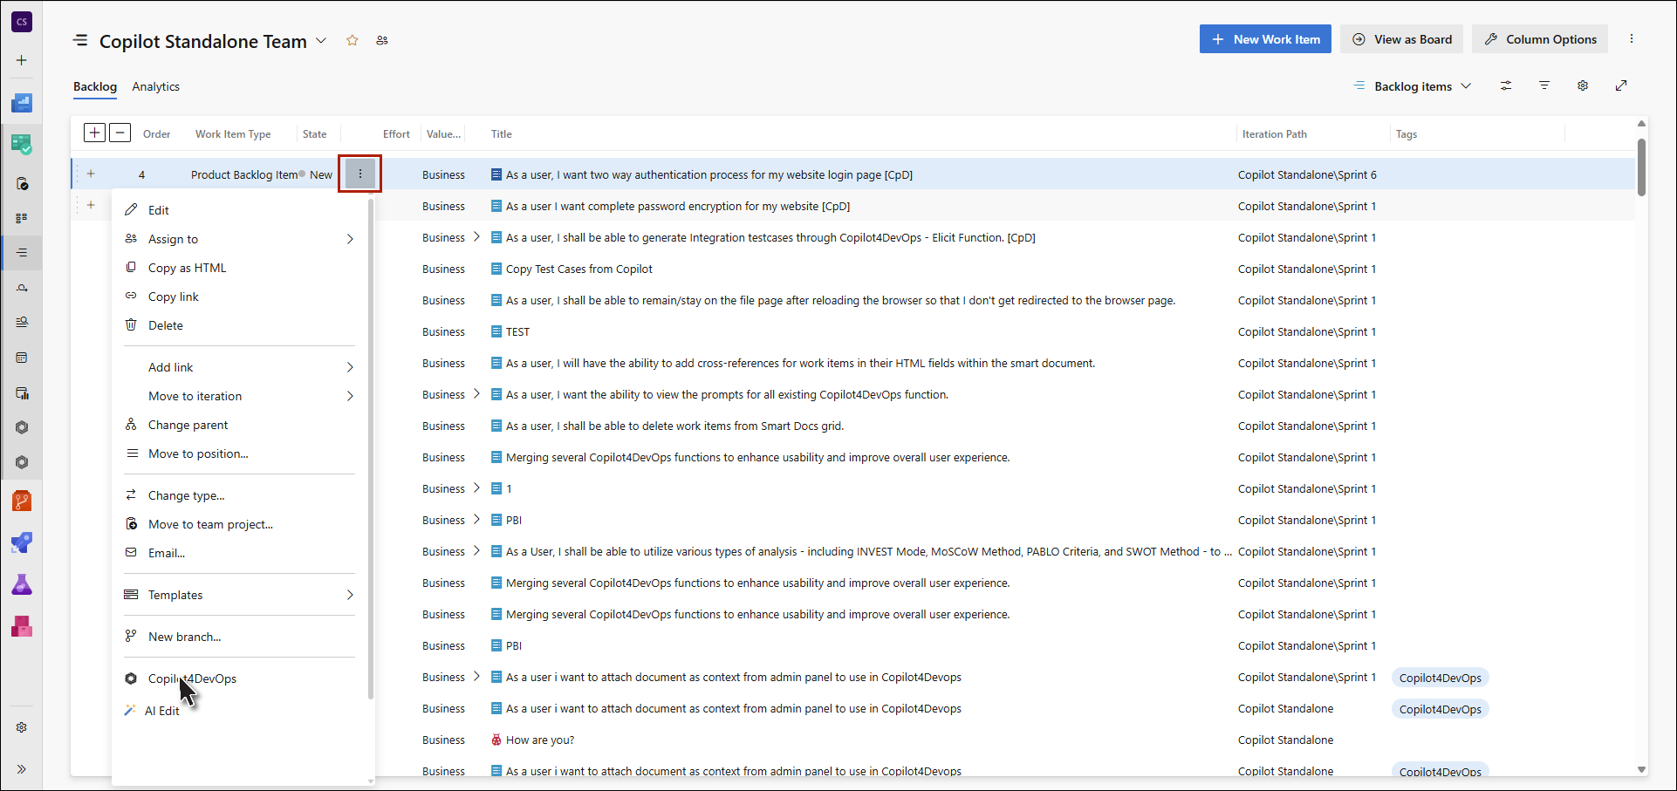Screen dimensions: 1677x791
Task: Switch to the Analytics tab
Action: point(155,86)
